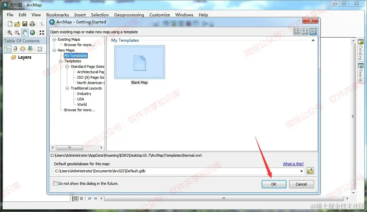The height and width of the screenshot is (212, 367).
Task: Select the World layout item
Action: [82, 104]
